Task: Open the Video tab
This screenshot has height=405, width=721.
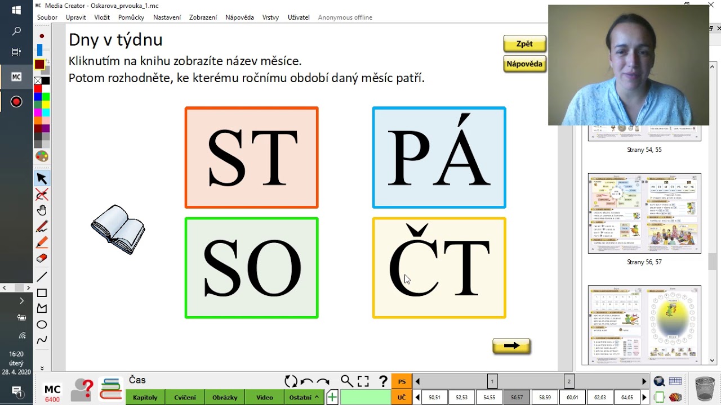Action: point(265,397)
